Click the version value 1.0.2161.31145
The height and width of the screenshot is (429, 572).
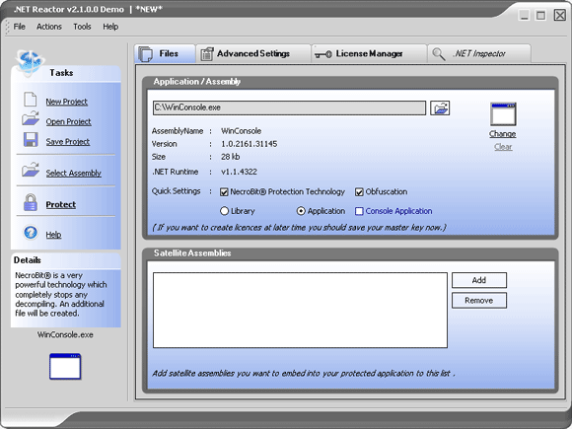click(250, 144)
